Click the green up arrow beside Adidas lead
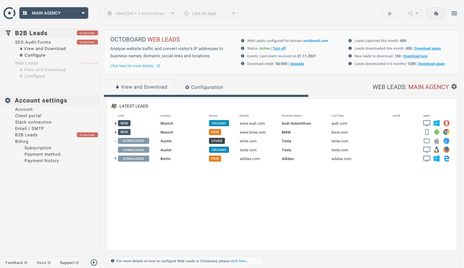 (115, 158)
